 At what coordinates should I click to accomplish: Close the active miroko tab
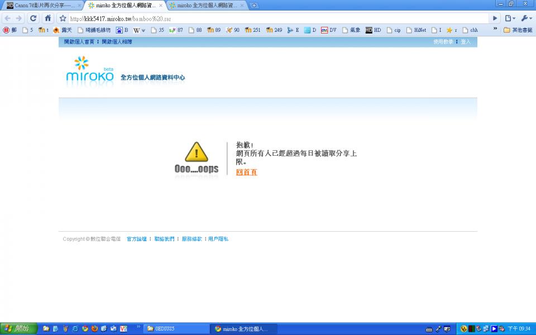coord(161,6)
